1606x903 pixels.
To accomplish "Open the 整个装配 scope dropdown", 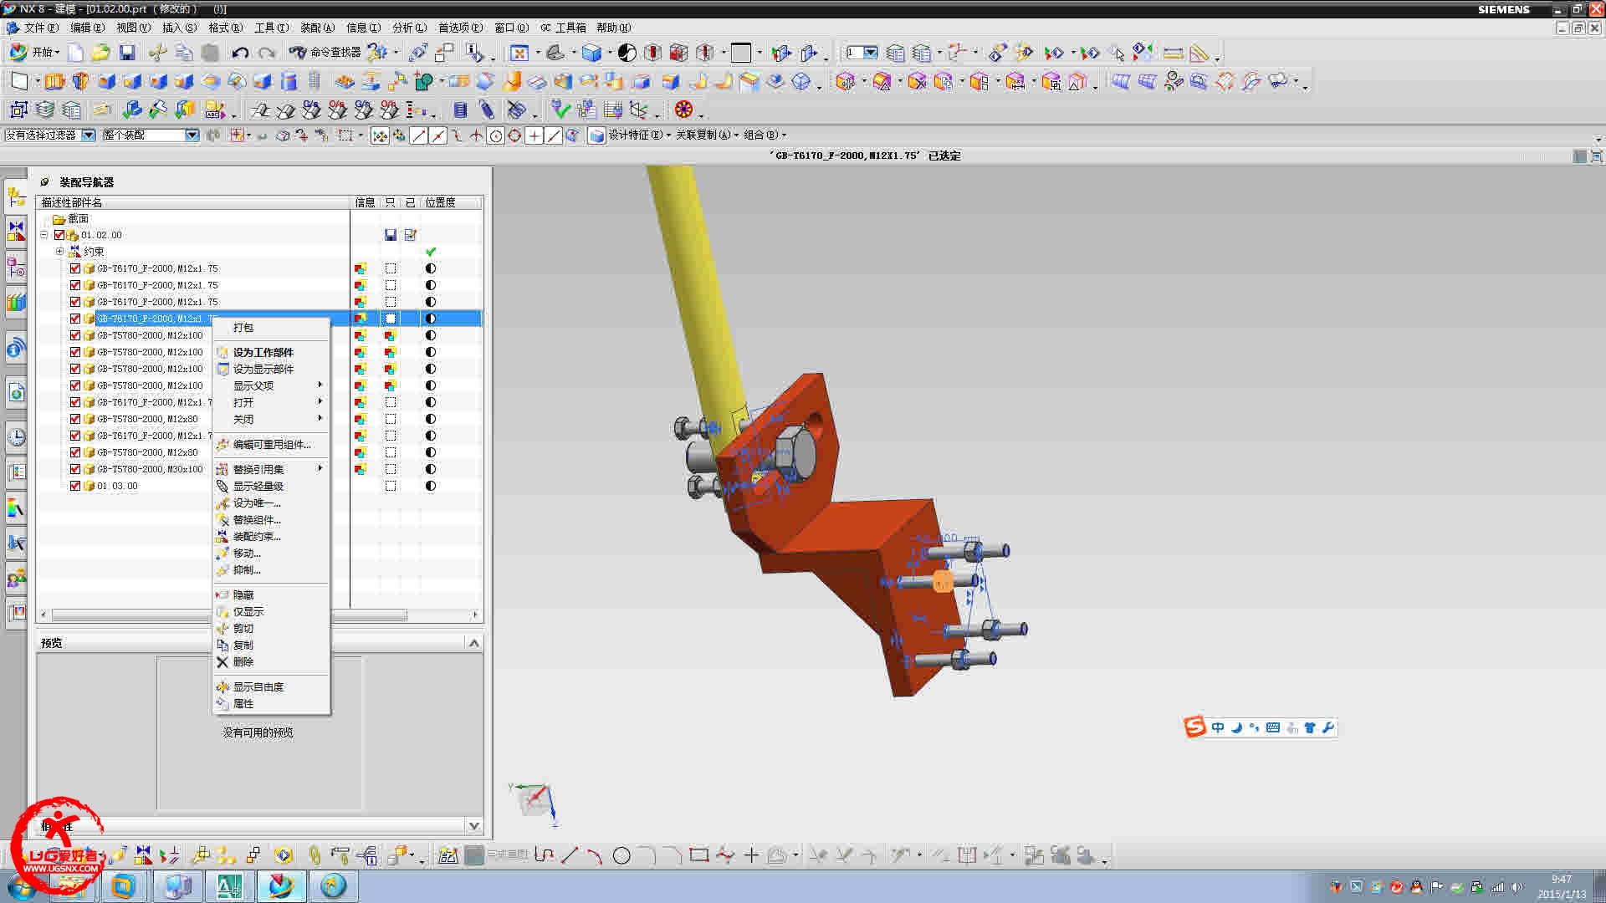I will 192,135.
